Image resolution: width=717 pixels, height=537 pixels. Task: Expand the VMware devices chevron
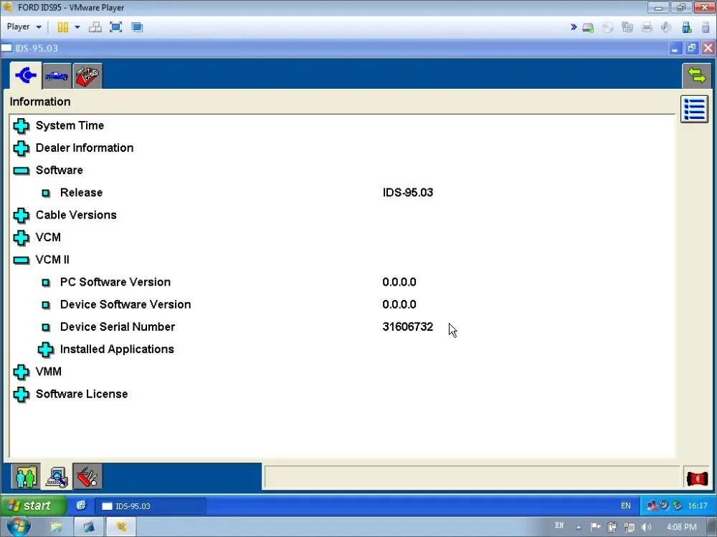tap(574, 27)
